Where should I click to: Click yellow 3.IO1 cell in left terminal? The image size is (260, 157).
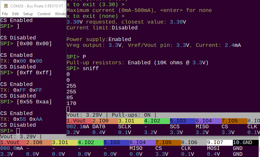click(65, 142)
